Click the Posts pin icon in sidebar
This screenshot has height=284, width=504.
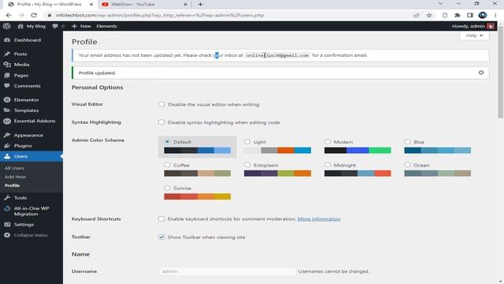(7, 54)
